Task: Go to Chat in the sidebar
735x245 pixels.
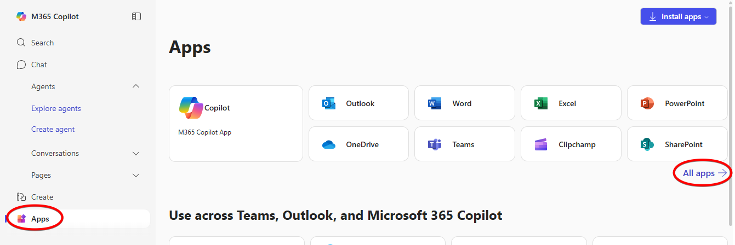Action: click(39, 65)
